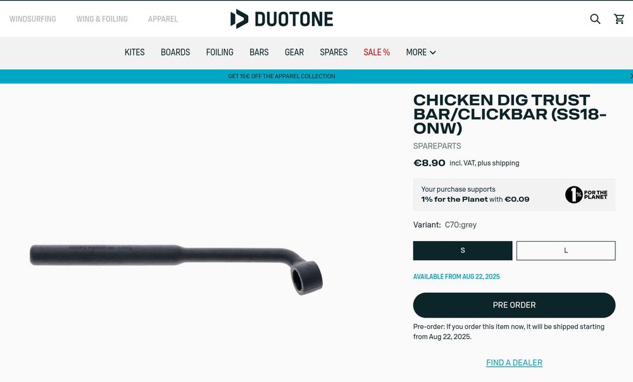Select size S variant
This screenshot has height=382, width=633.
pyautogui.click(x=463, y=250)
